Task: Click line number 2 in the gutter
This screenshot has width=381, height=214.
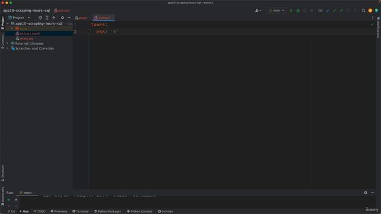Action: pos(76,32)
